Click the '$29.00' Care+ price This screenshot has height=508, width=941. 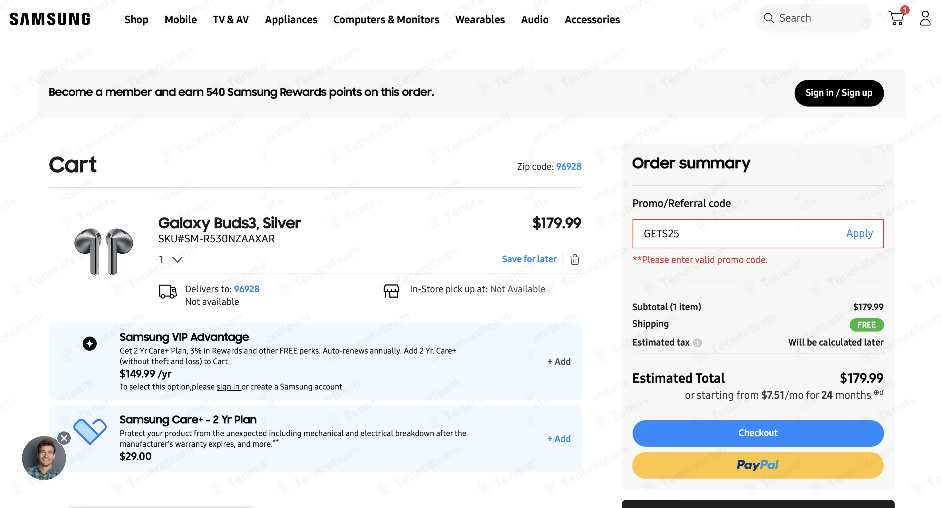click(135, 457)
